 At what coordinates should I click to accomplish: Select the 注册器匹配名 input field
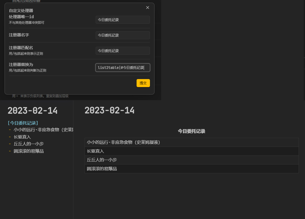pos(123,51)
